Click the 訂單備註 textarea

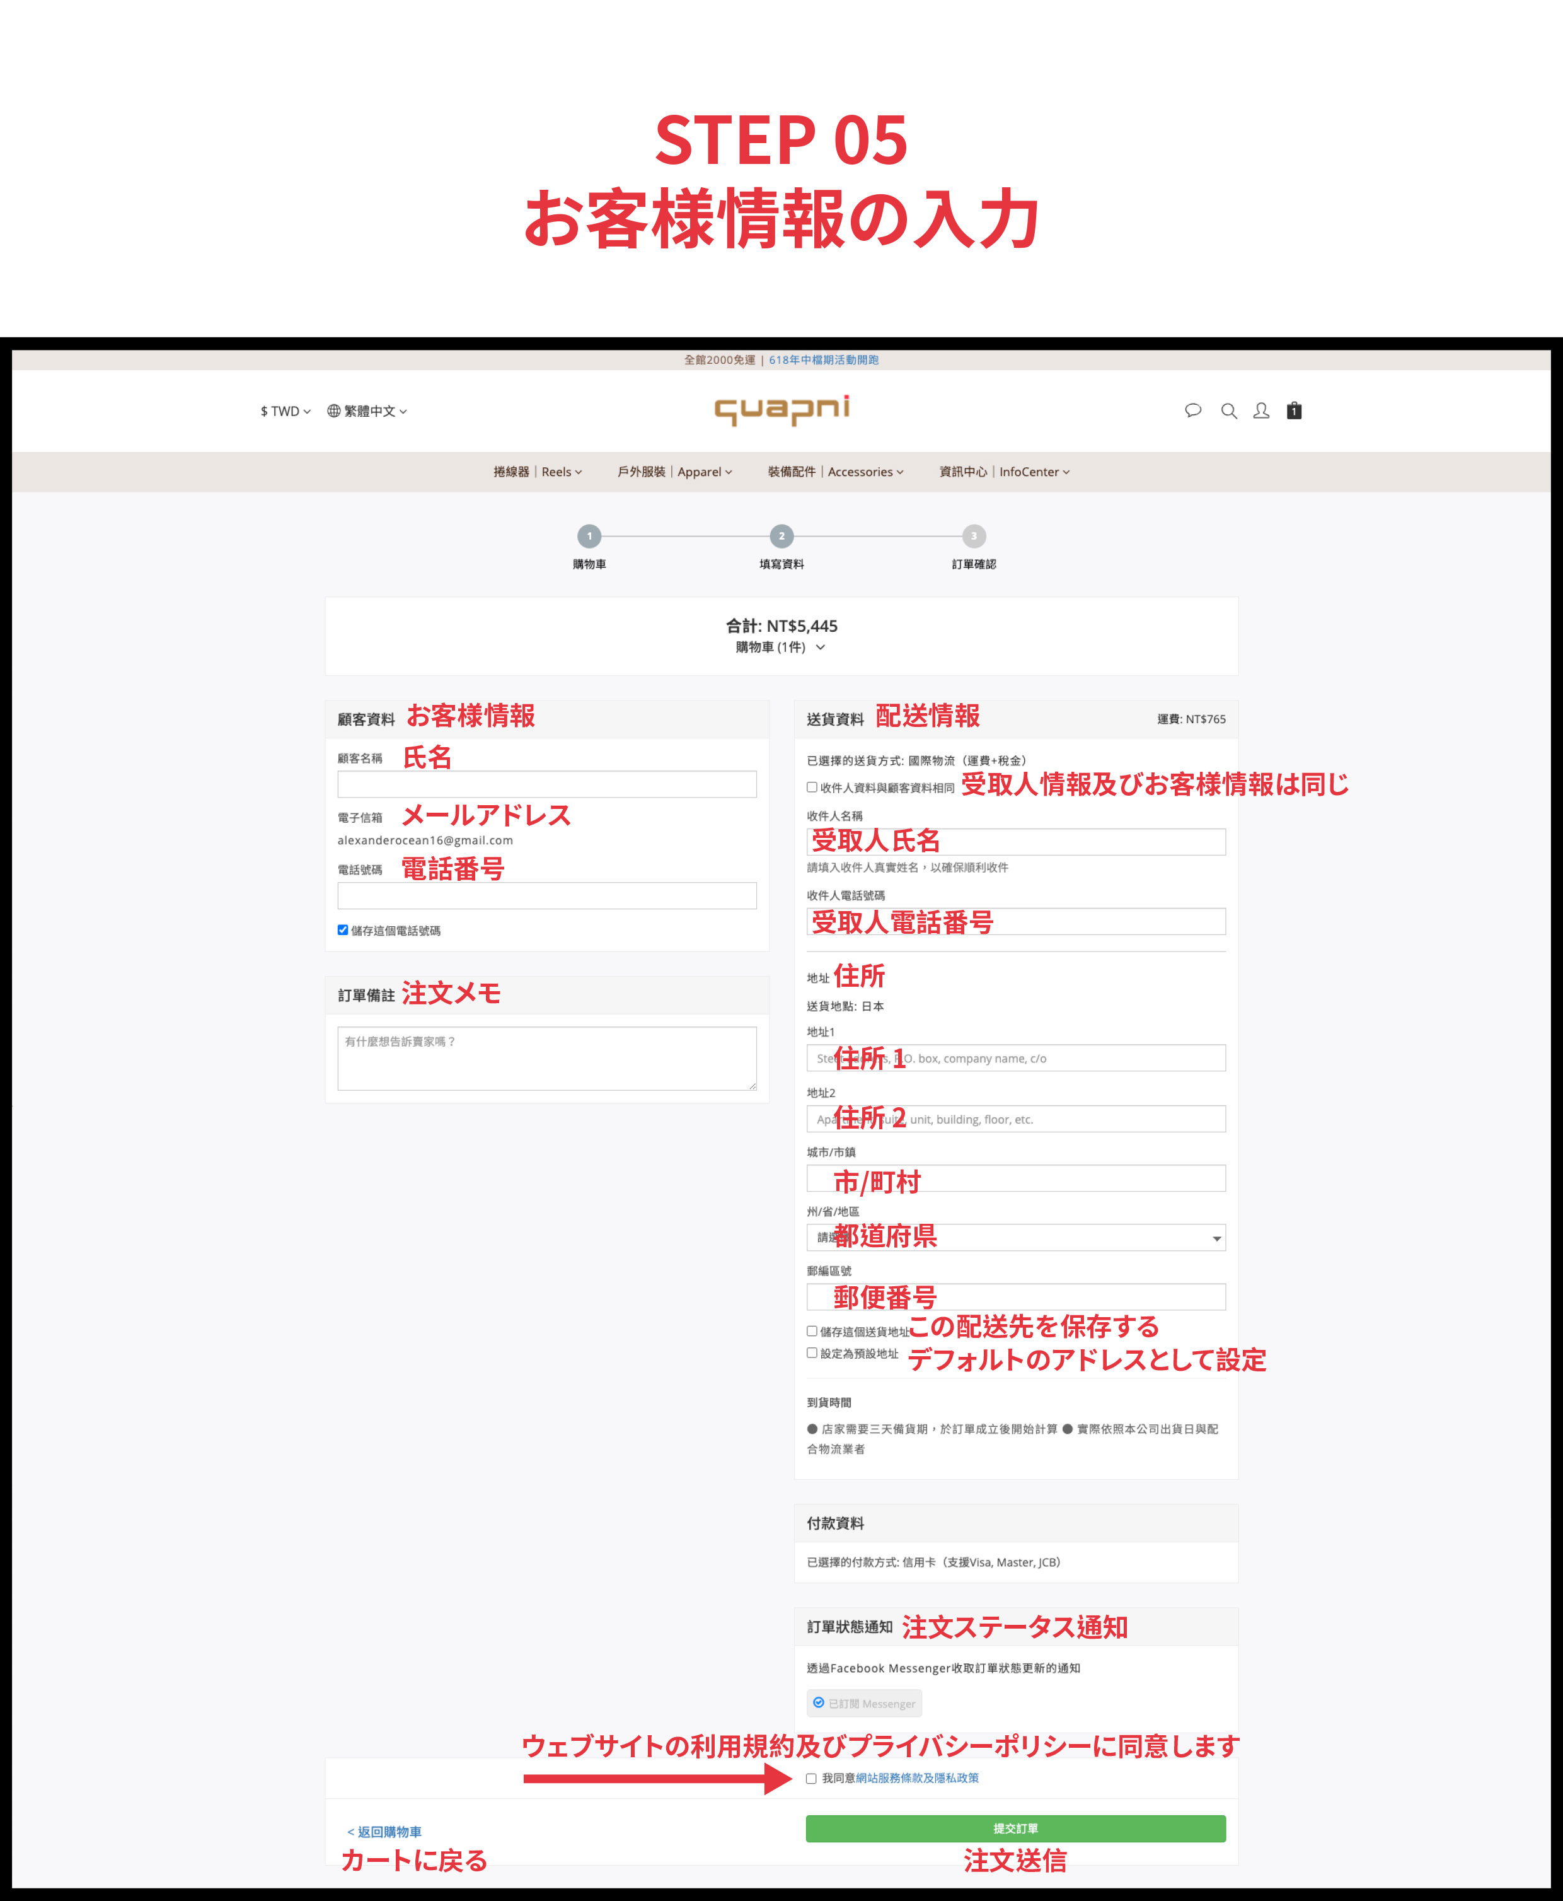[x=546, y=1058]
